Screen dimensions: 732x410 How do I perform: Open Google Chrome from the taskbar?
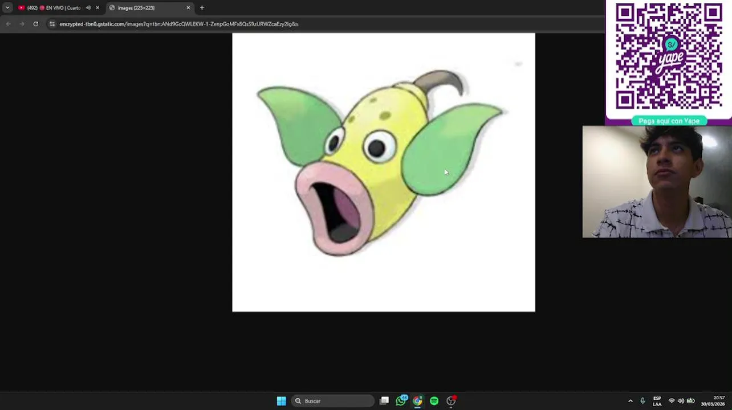[418, 401]
